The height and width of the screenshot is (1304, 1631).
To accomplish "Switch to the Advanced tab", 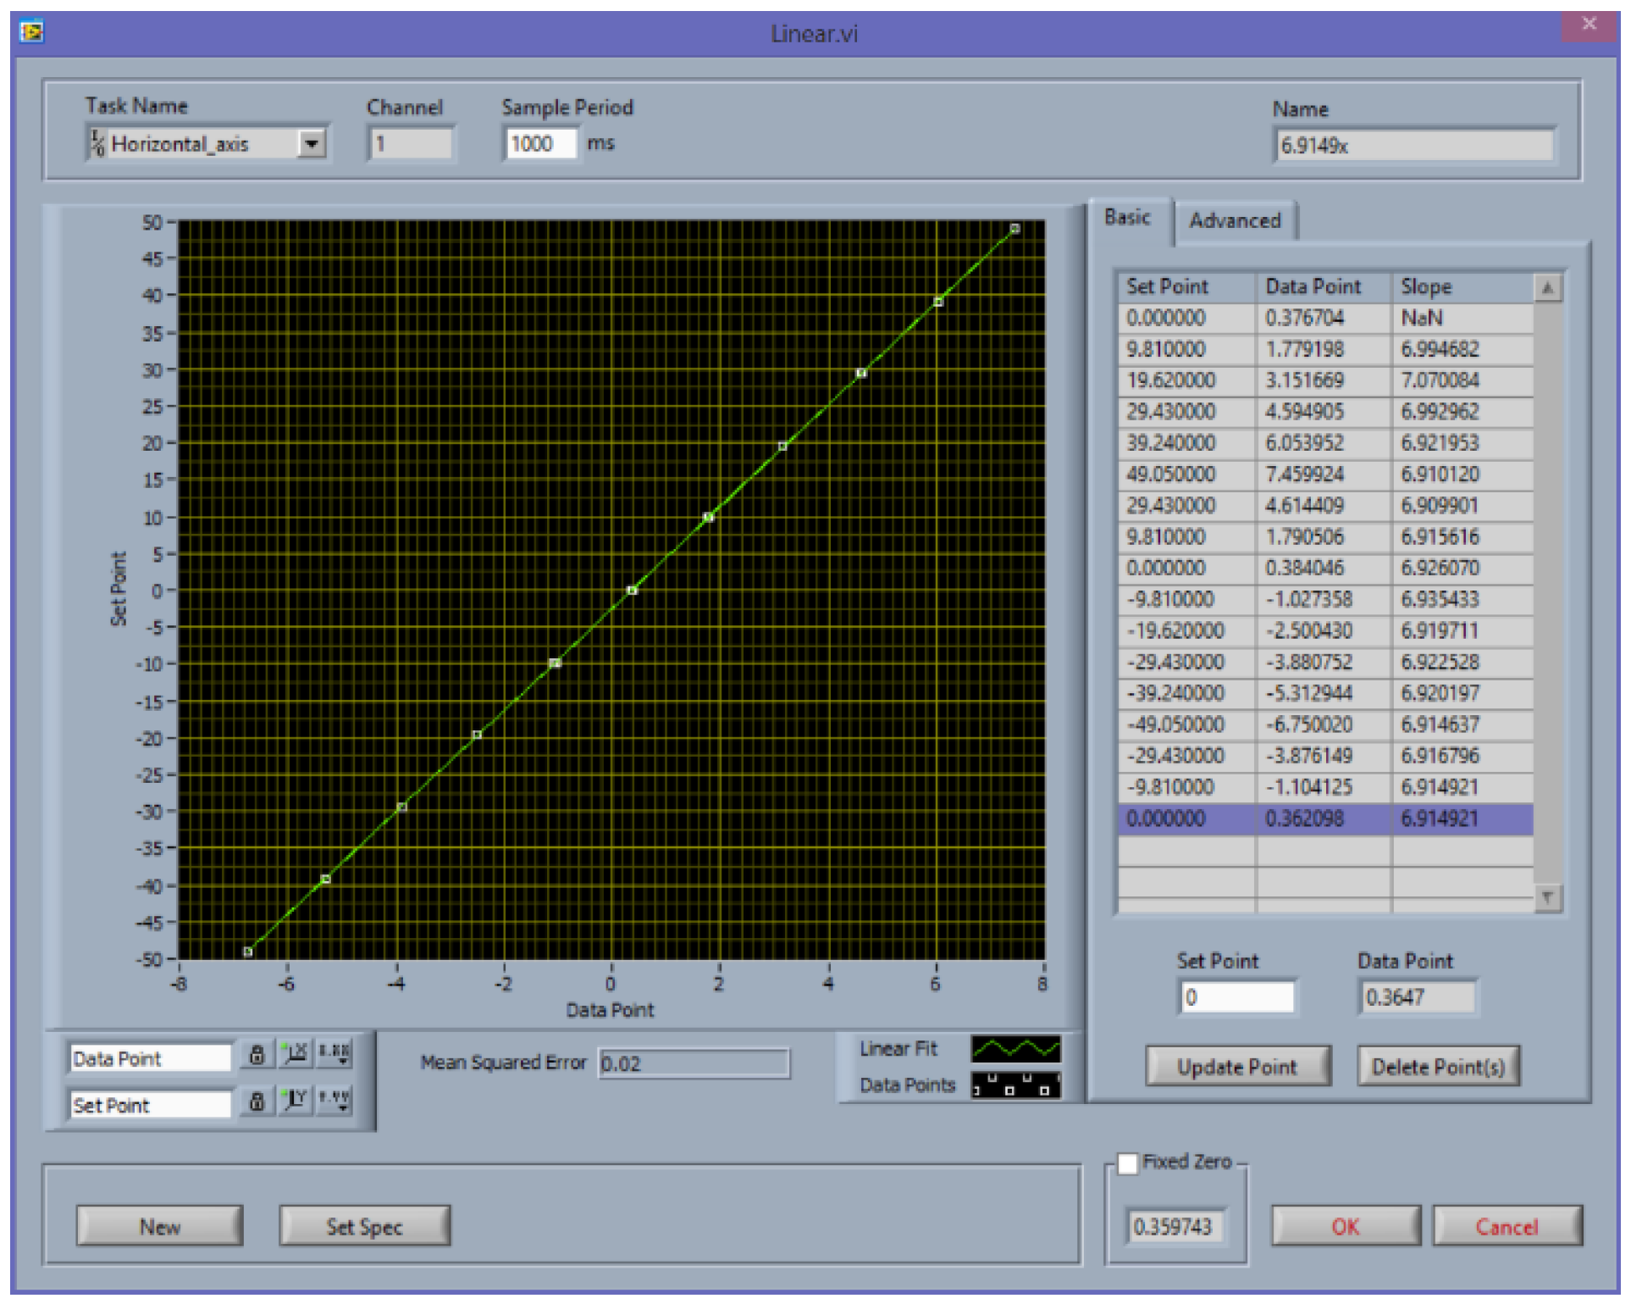I will pyautogui.click(x=1236, y=221).
